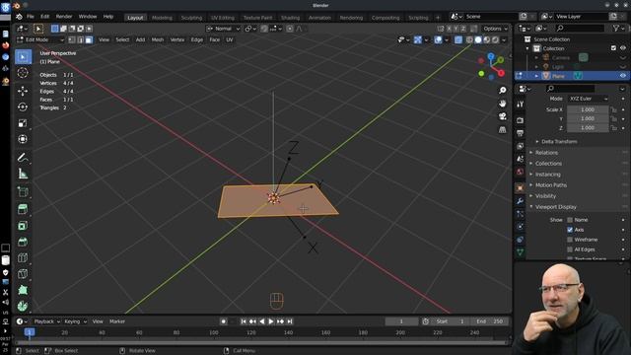The width and height of the screenshot is (631, 355).
Task: Select the Rotate tool
Action: [23, 106]
